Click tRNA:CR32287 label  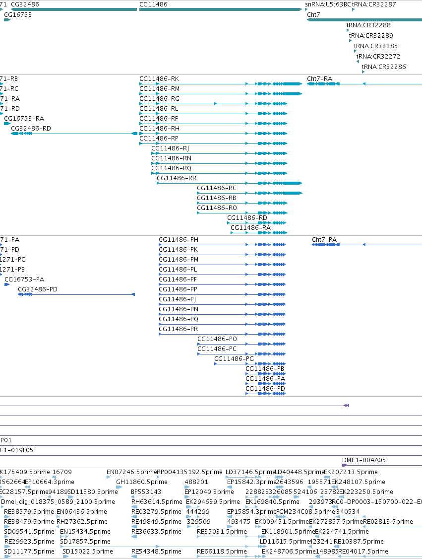point(374,4)
